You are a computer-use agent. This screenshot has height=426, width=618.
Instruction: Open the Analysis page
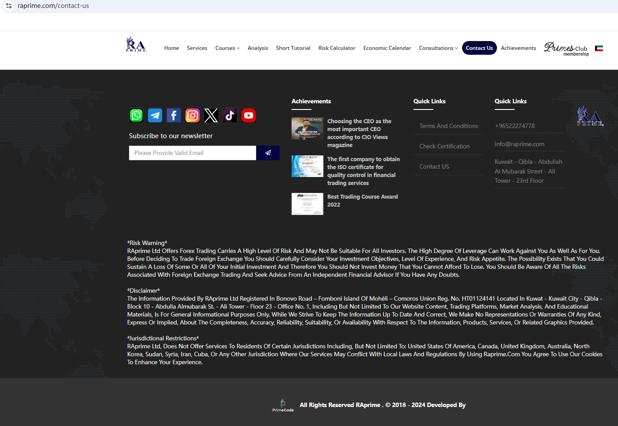tap(258, 48)
